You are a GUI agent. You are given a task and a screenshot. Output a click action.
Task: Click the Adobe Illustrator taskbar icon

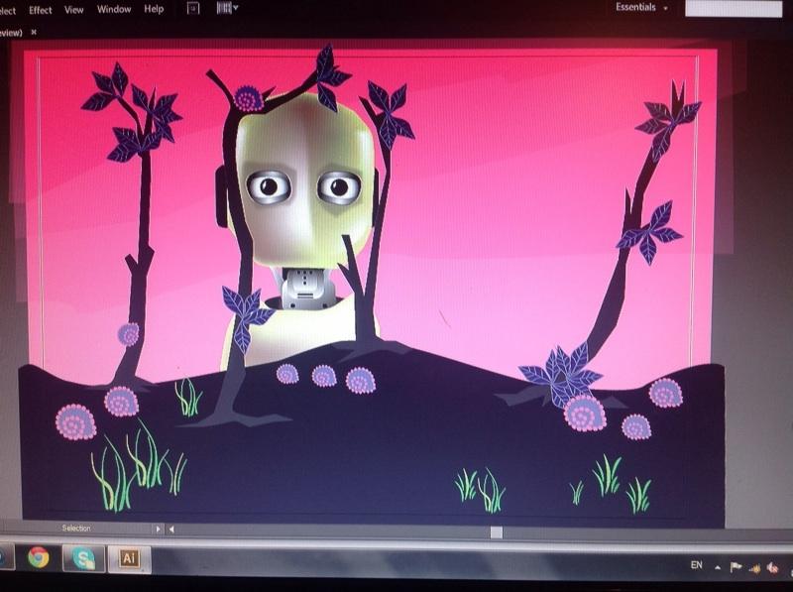pos(130,555)
